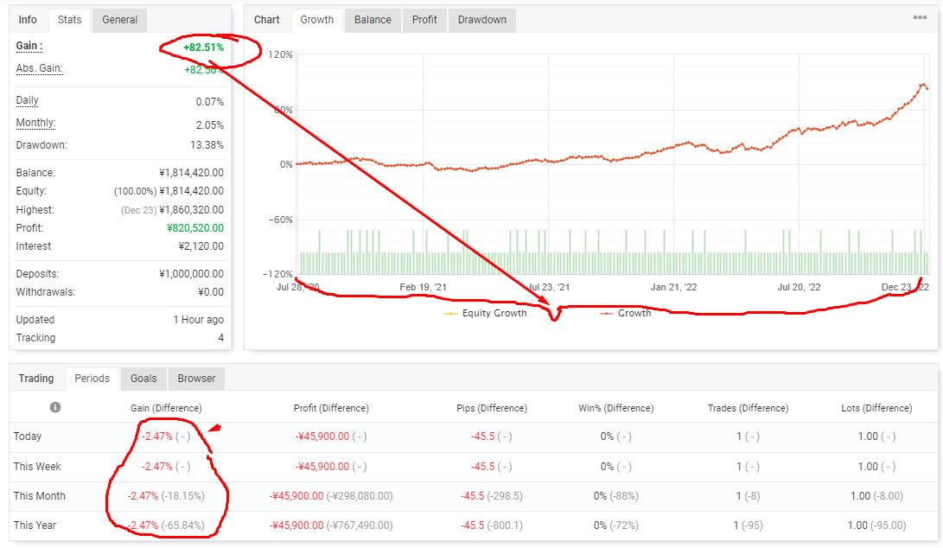Click the Daily label
Image resolution: width=943 pixels, height=548 pixels.
27,100
